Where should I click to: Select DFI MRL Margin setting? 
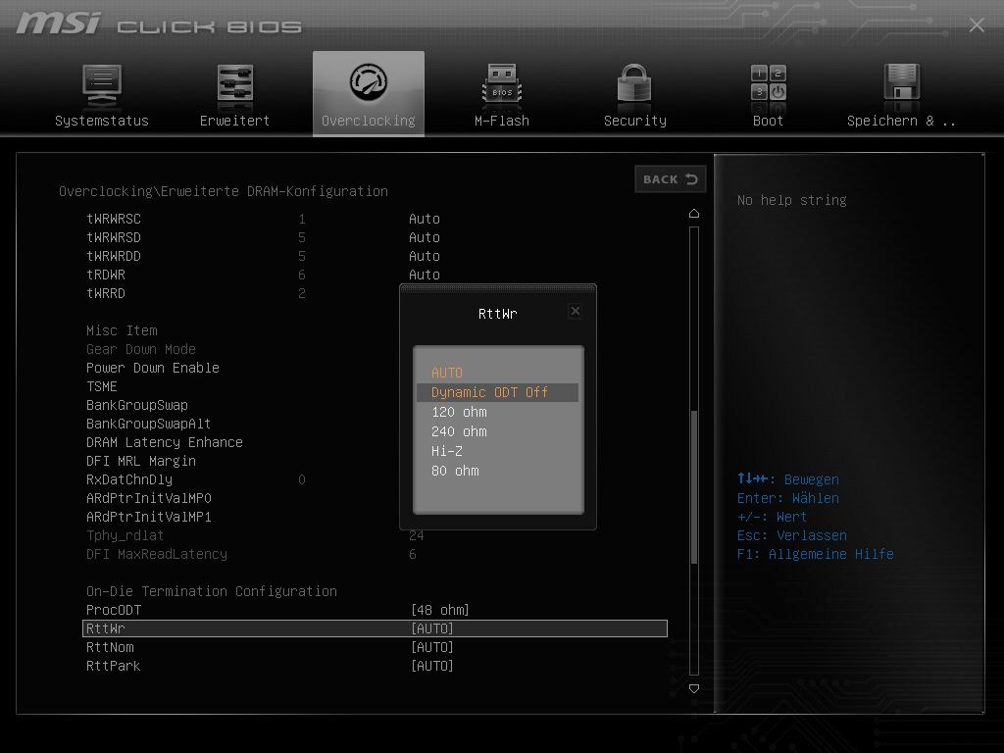click(141, 461)
